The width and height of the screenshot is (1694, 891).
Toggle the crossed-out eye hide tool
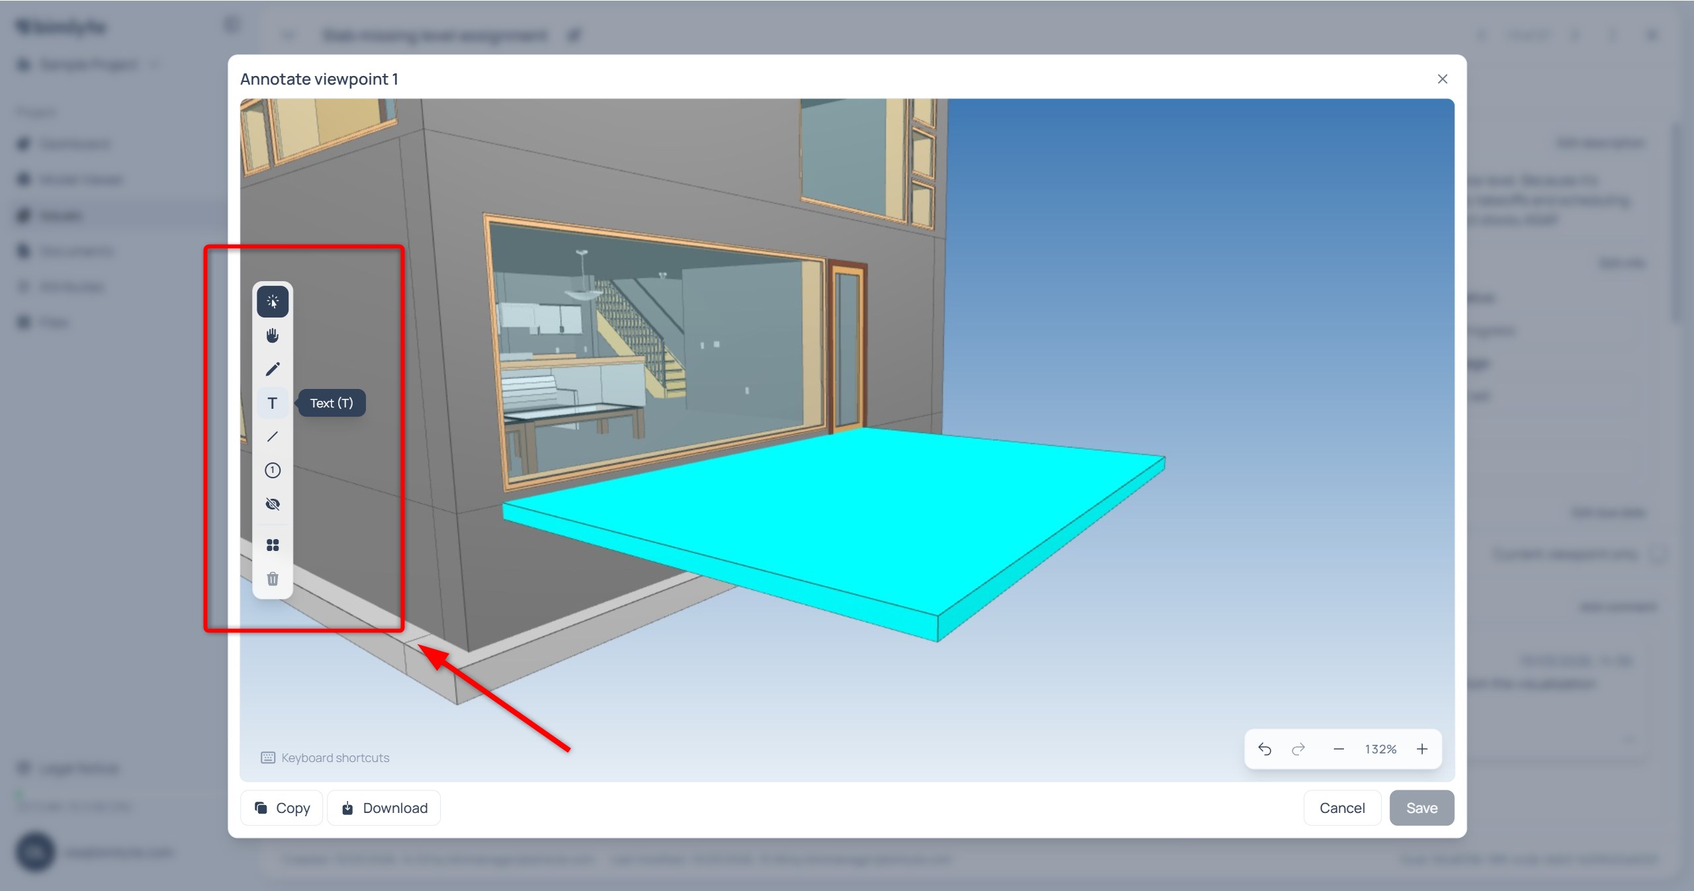click(x=273, y=504)
